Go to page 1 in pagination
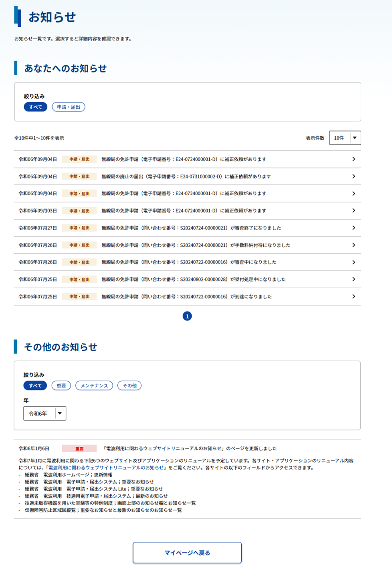This screenshot has width=392, height=571. (x=187, y=316)
